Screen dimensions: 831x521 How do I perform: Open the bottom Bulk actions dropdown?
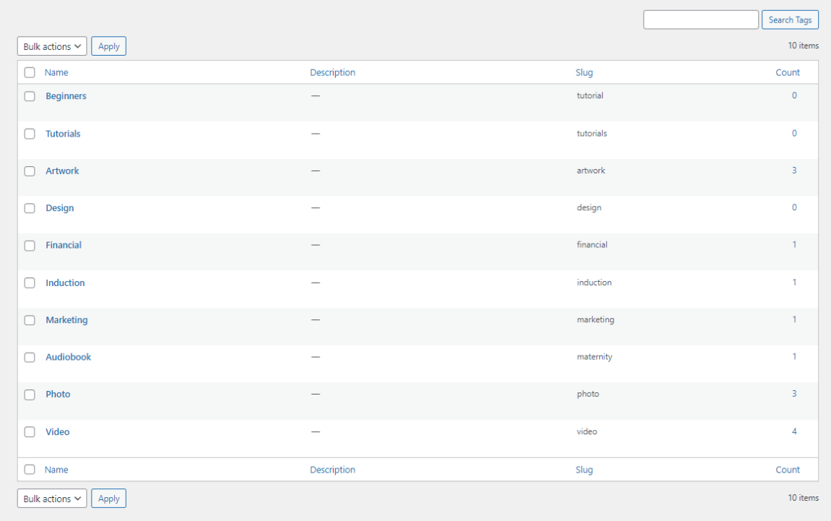click(x=52, y=499)
